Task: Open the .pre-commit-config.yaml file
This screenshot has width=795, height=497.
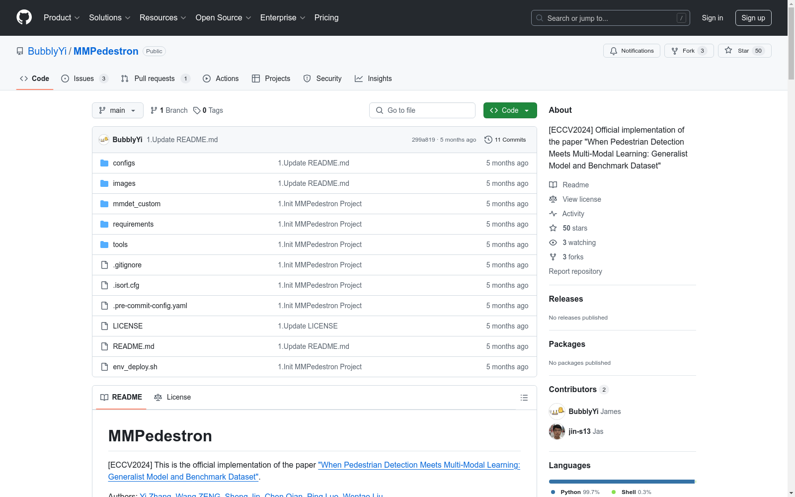Action: 150,306
